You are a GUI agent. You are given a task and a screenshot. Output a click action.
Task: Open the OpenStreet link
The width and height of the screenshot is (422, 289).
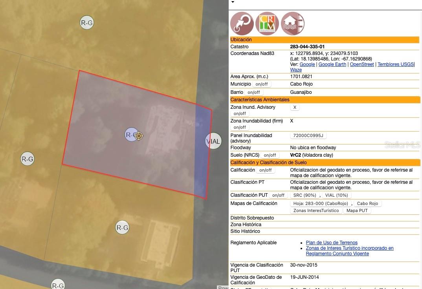click(x=362, y=64)
